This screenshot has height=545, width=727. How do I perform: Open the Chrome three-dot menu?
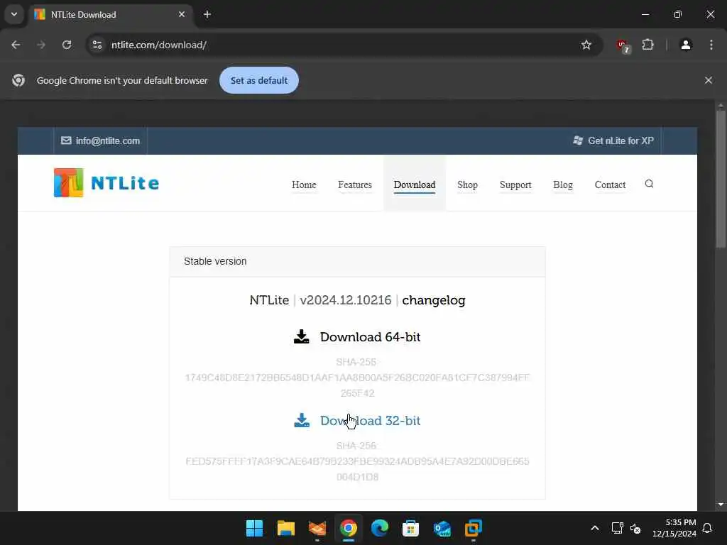tap(711, 45)
